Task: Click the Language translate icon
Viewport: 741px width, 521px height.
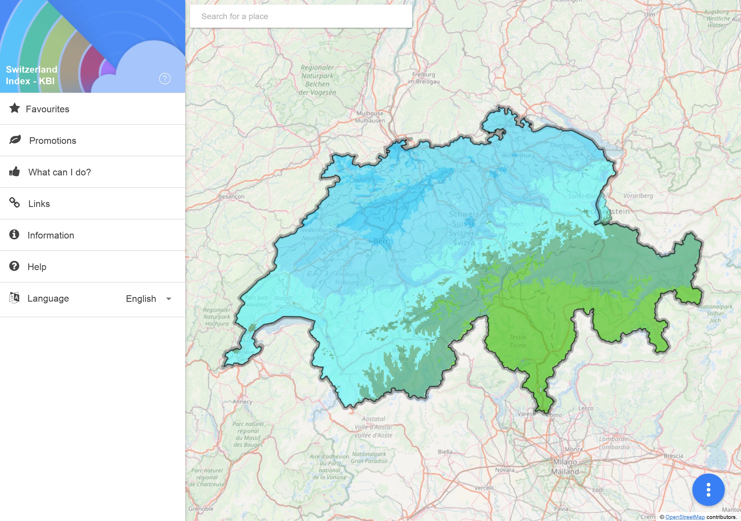Action: click(14, 297)
